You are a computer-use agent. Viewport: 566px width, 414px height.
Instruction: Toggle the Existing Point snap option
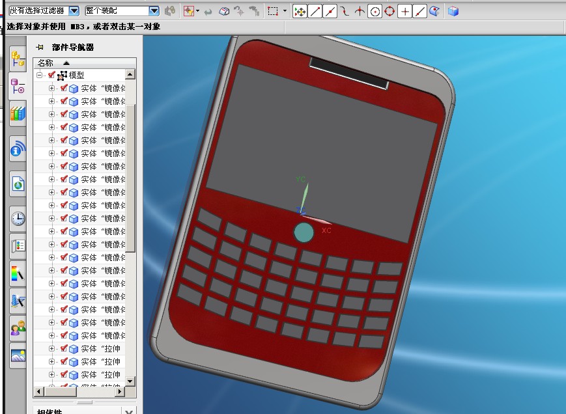click(x=404, y=12)
